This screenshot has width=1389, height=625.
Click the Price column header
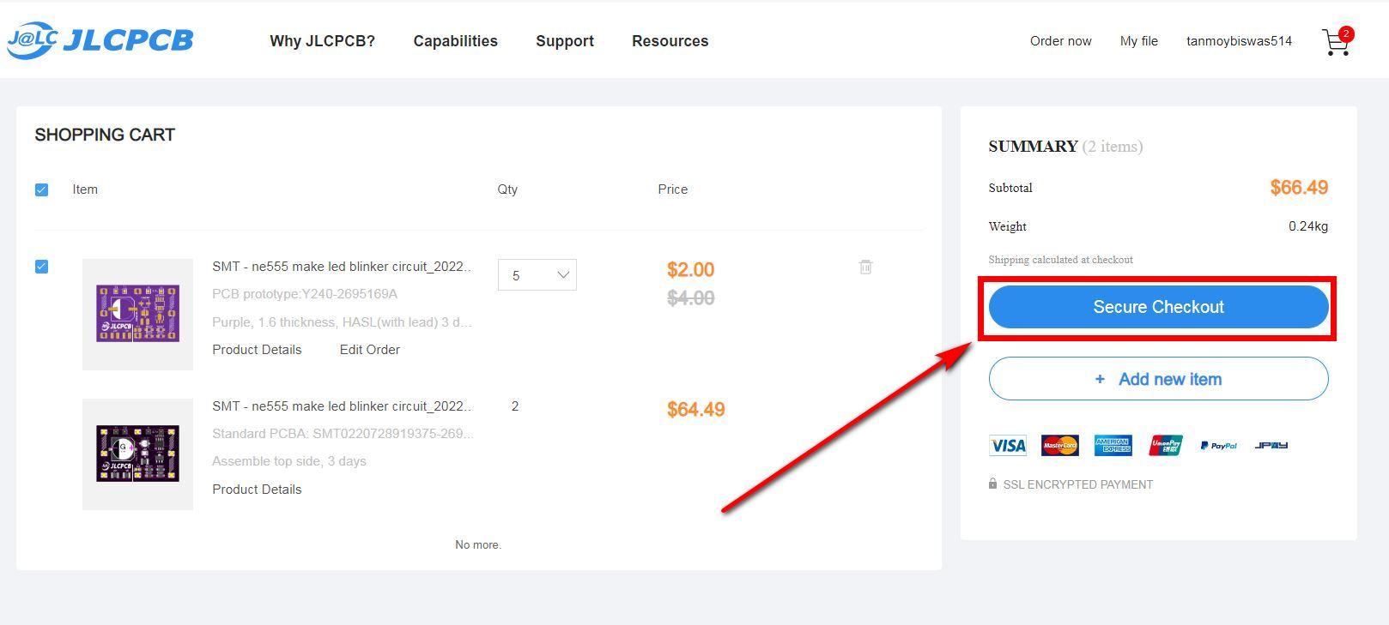coord(673,189)
